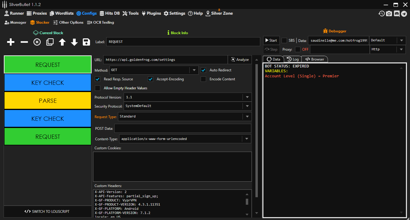Expand the Protocol Version dropdown

click(188, 97)
